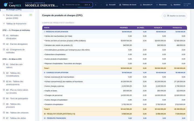Click the layers icon of B2 bis amortissements

pos(4,81)
